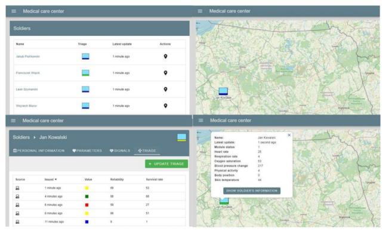This screenshot has width=389, height=231.
Task: Show Wojciech Mazur's location pin
Action: pyautogui.click(x=165, y=106)
